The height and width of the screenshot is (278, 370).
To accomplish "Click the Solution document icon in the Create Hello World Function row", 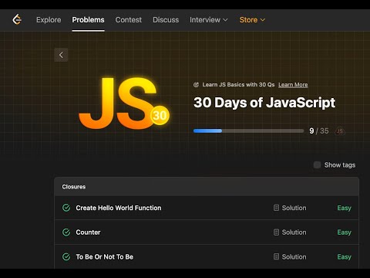I will coord(276,208).
